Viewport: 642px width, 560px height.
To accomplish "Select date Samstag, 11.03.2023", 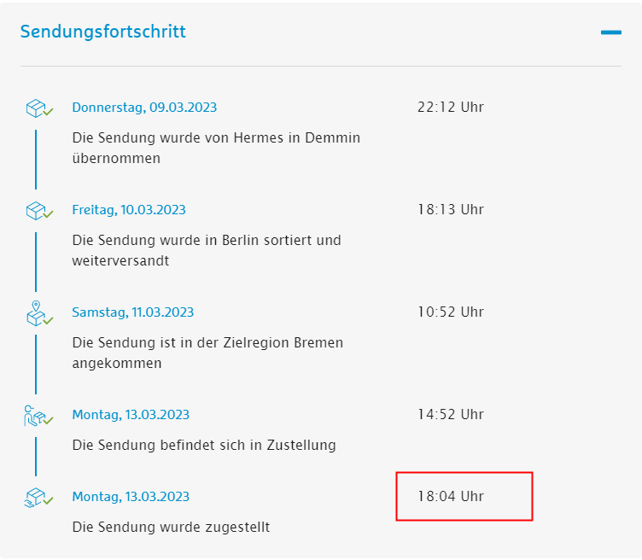I will 132,312.
